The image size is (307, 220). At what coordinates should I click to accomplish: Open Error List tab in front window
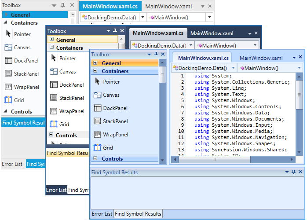point(102,214)
